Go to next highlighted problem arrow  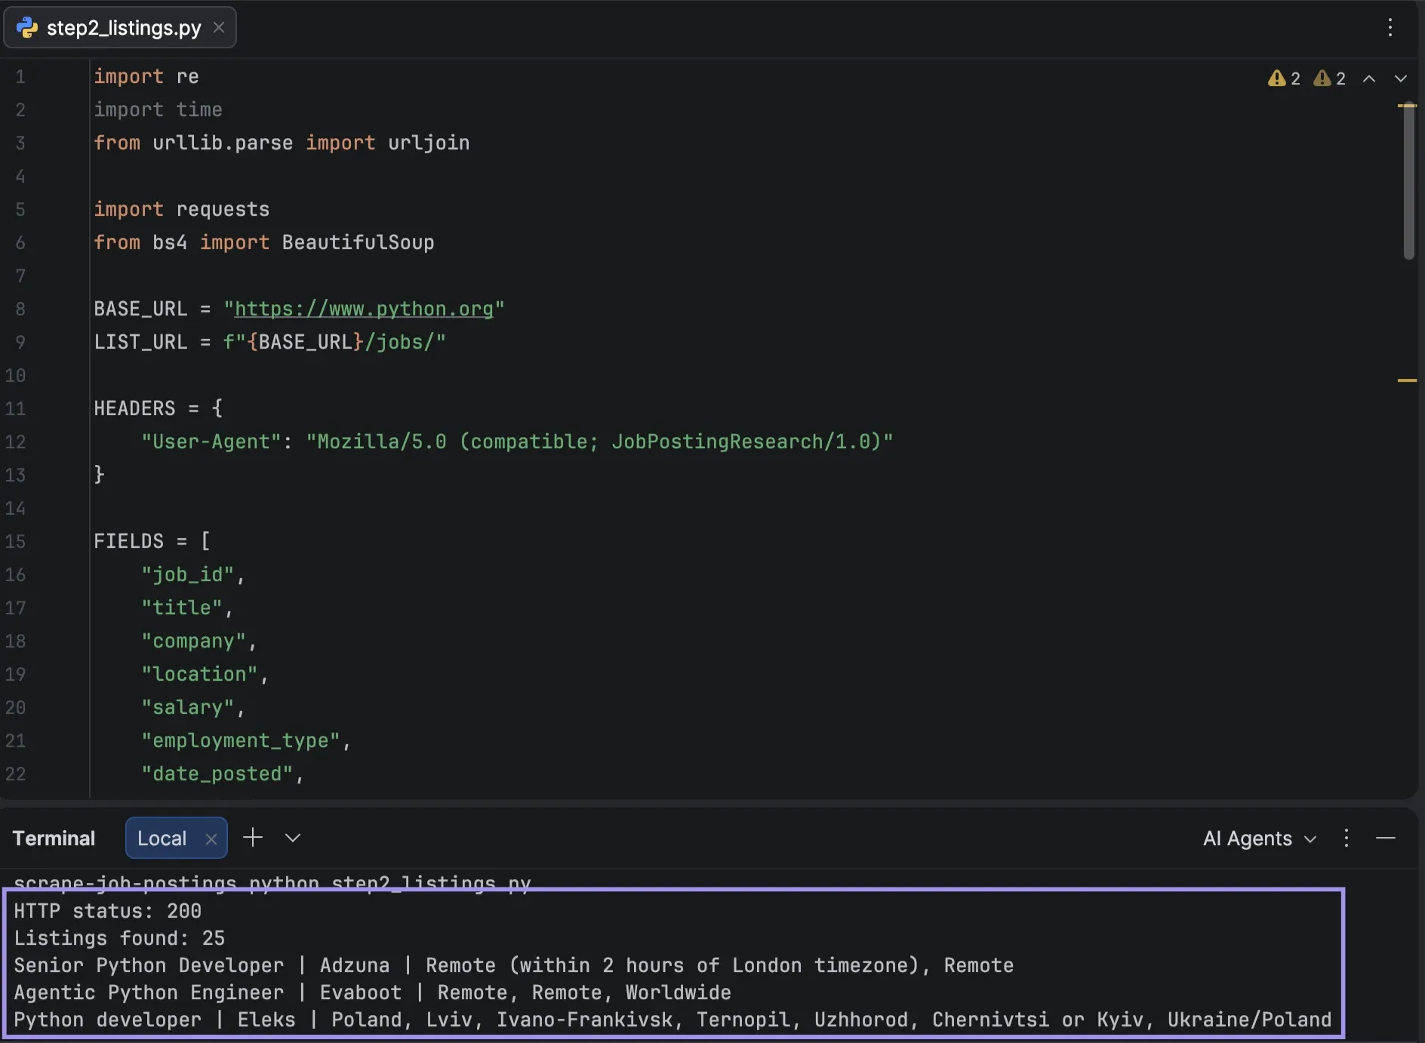(1401, 78)
